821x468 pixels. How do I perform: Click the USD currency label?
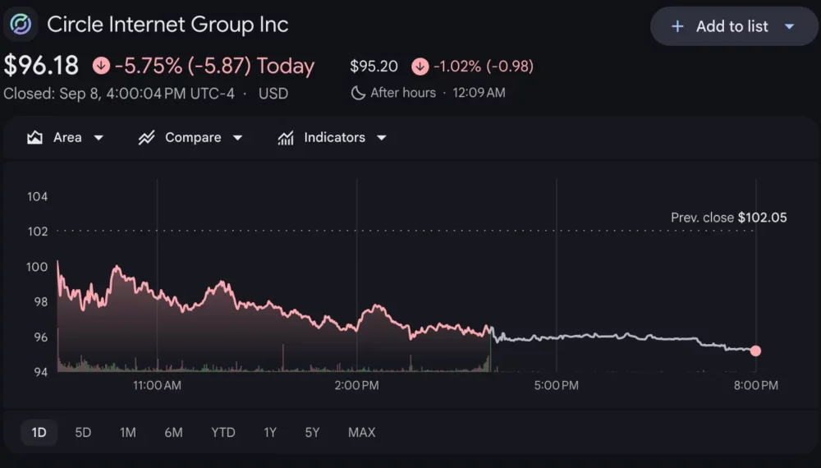tap(273, 94)
